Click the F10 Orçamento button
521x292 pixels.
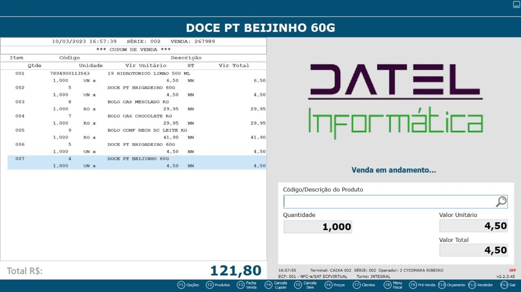click(x=442, y=285)
